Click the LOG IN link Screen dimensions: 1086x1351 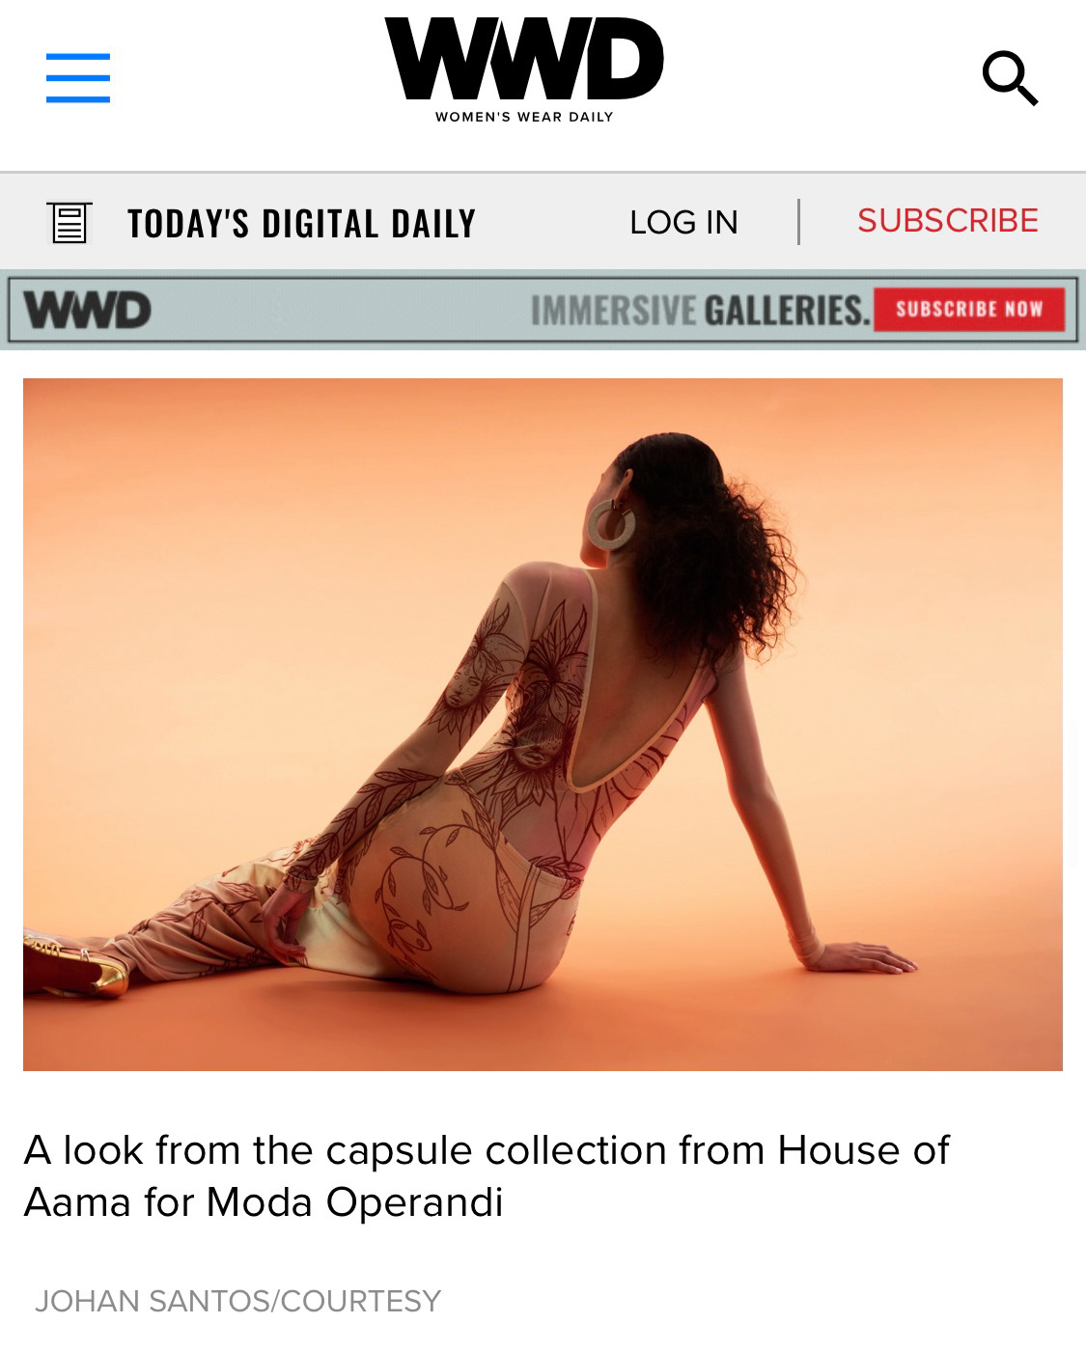click(x=683, y=222)
